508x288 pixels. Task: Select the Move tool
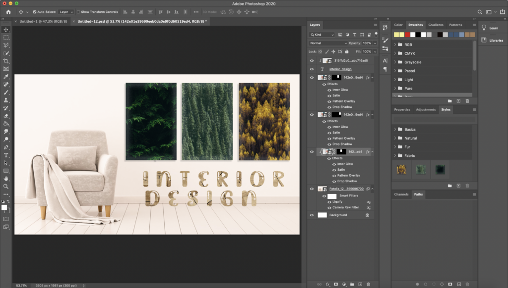pyautogui.click(x=6, y=30)
